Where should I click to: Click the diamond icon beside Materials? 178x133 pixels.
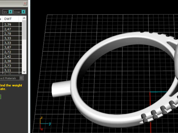(x=21, y=78)
